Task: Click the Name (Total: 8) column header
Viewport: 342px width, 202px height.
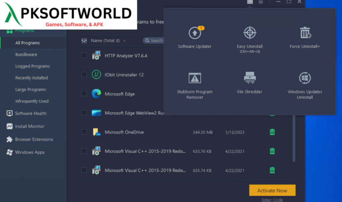Action: click(105, 41)
